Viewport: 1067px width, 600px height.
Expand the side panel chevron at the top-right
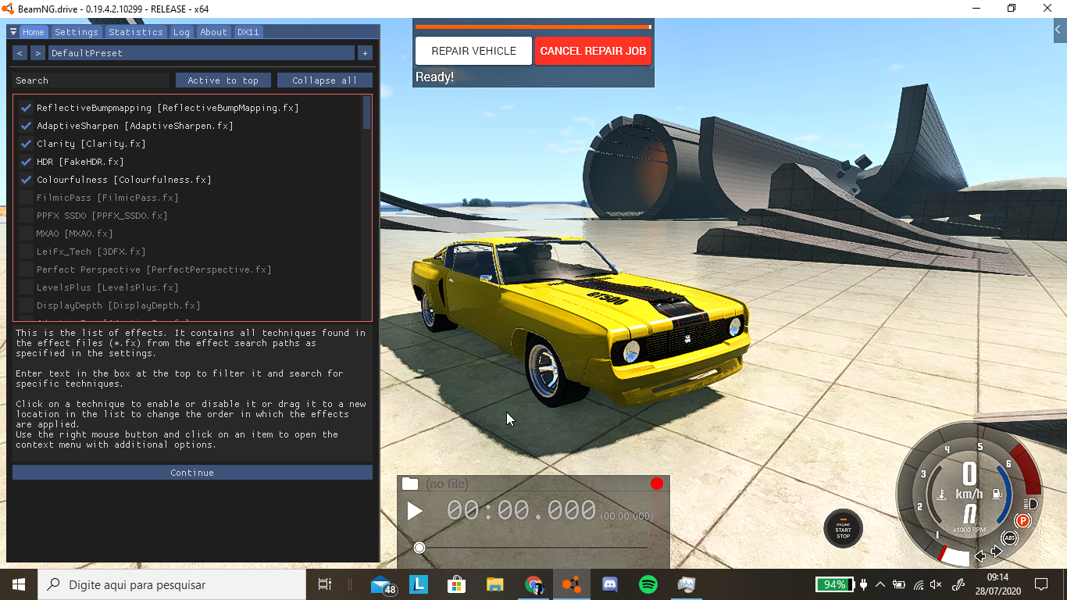coord(1060,30)
